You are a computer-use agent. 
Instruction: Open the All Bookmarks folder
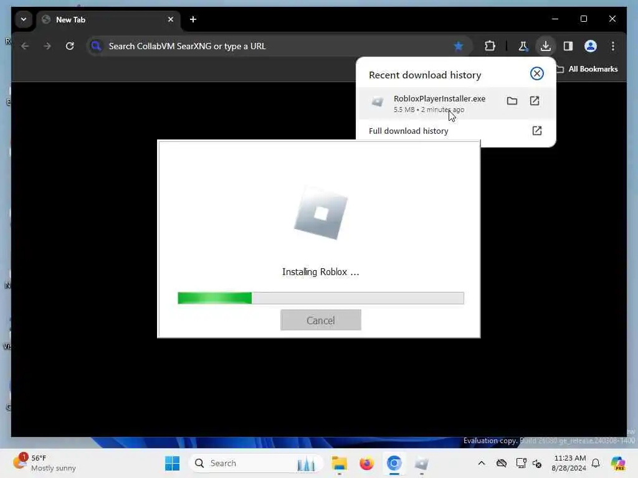coord(586,69)
